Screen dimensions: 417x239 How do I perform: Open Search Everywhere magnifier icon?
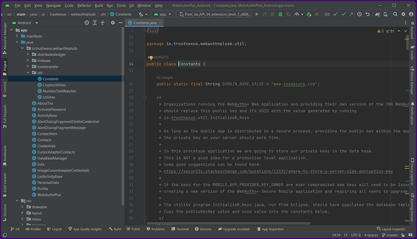tap(395, 14)
